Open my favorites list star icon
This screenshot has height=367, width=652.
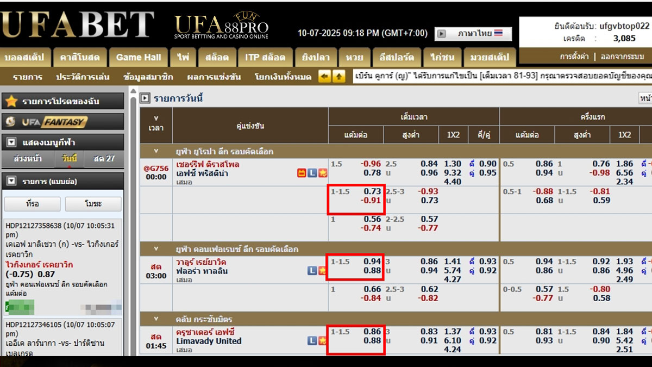(x=11, y=102)
